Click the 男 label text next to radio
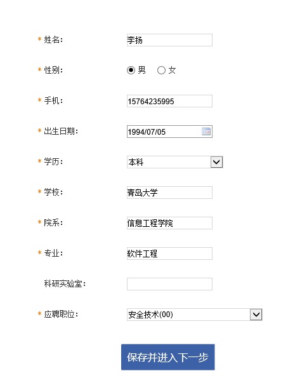Viewport: 288px width, 387px height. (x=141, y=70)
